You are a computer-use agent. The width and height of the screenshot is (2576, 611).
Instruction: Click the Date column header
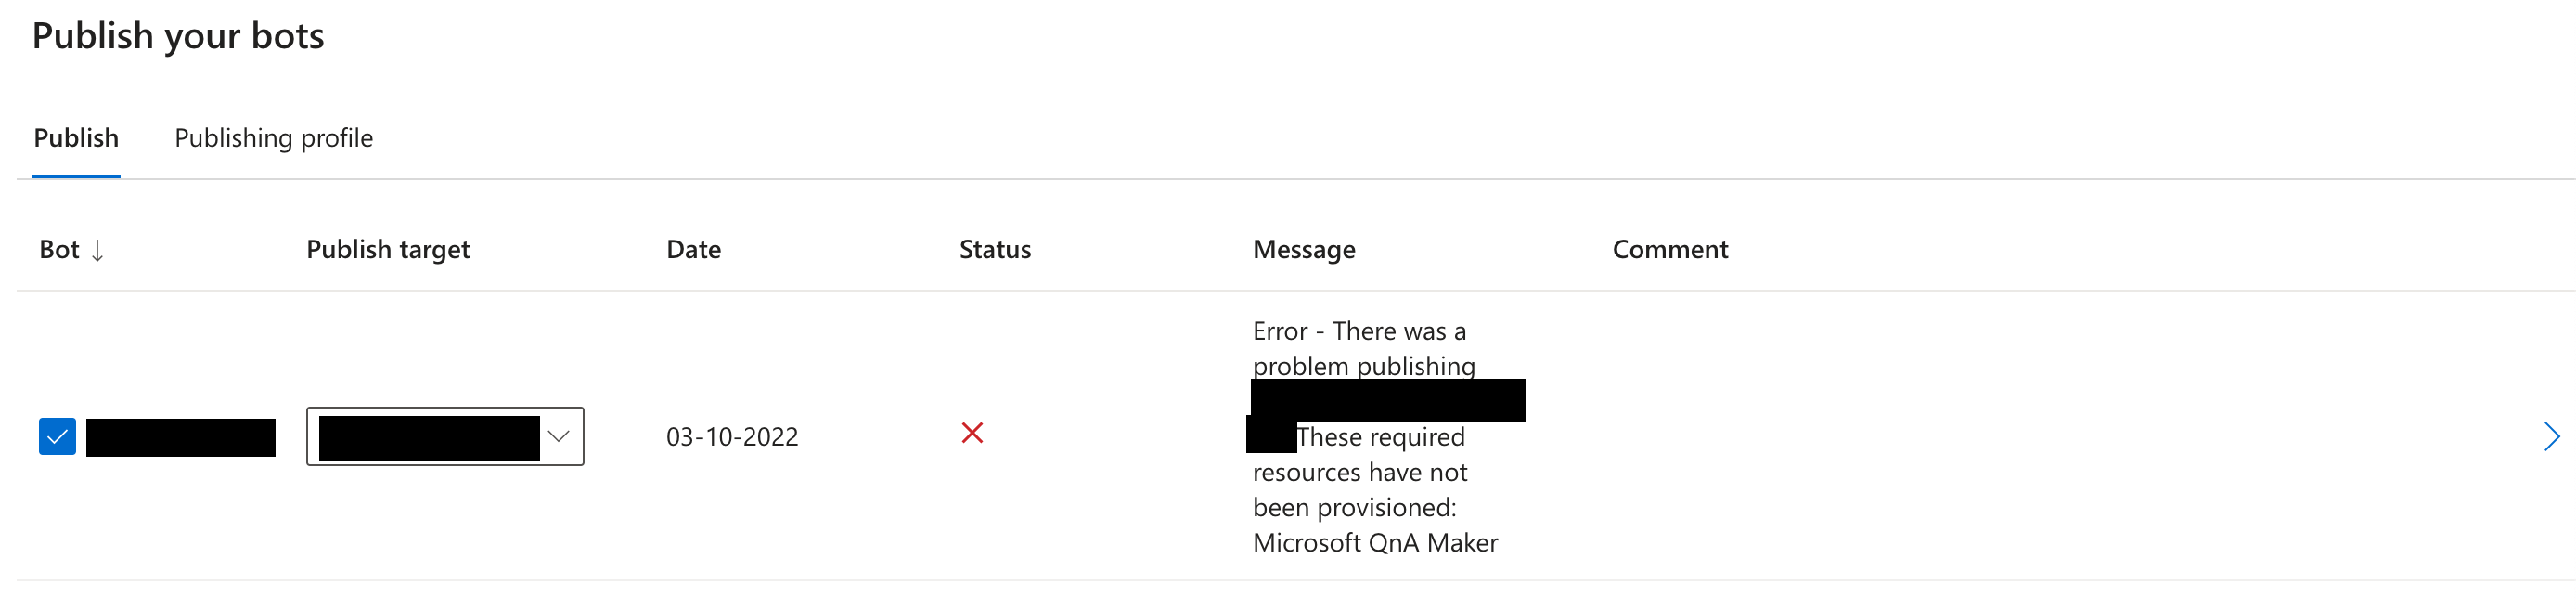[x=693, y=249]
